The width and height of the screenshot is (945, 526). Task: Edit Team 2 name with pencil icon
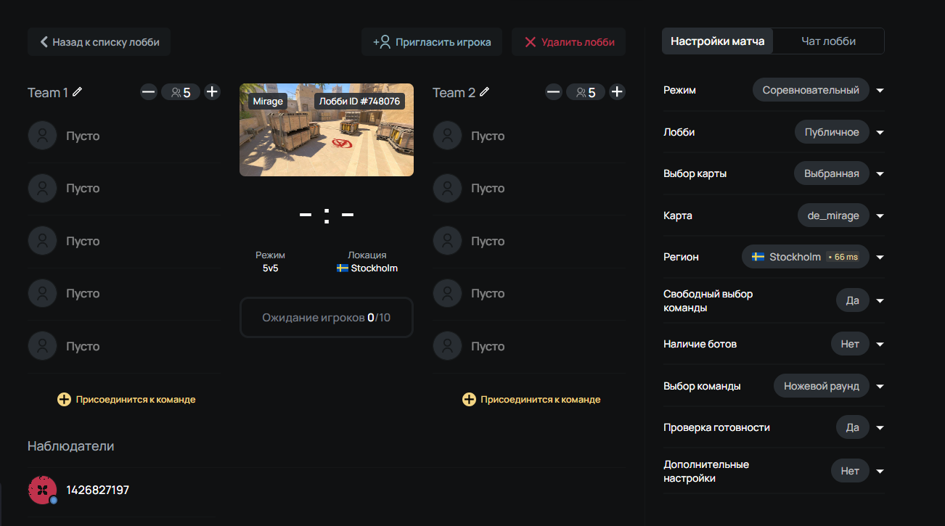click(x=484, y=92)
